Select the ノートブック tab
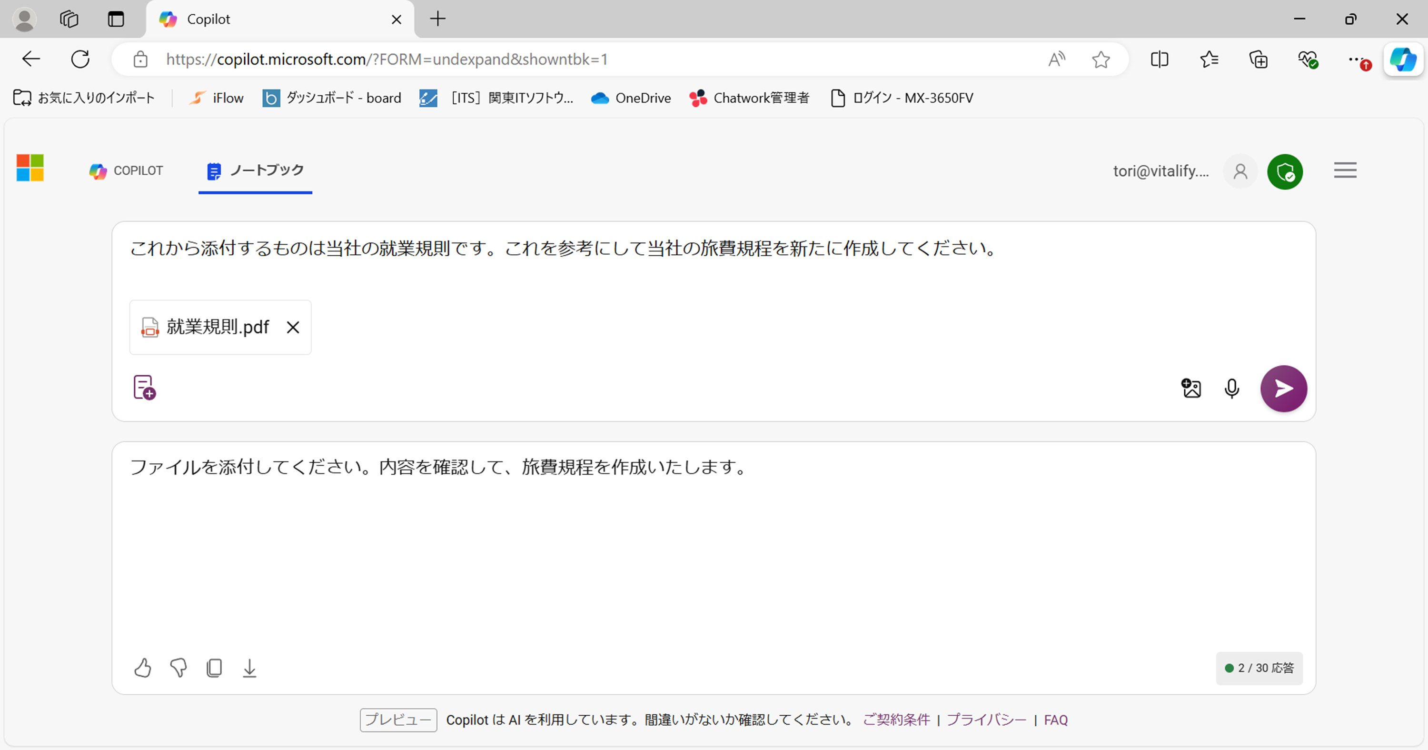The image size is (1428, 750). coord(256,170)
